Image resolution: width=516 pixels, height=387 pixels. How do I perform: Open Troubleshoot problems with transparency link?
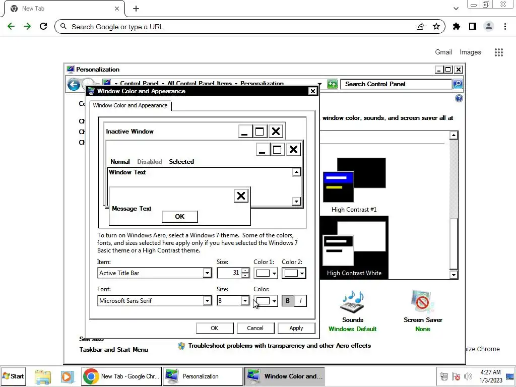(x=279, y=346)
